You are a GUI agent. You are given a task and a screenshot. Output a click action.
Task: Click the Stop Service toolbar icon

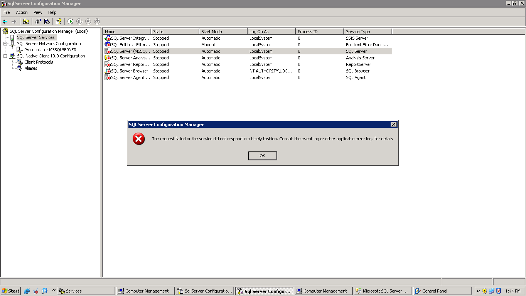88,22
